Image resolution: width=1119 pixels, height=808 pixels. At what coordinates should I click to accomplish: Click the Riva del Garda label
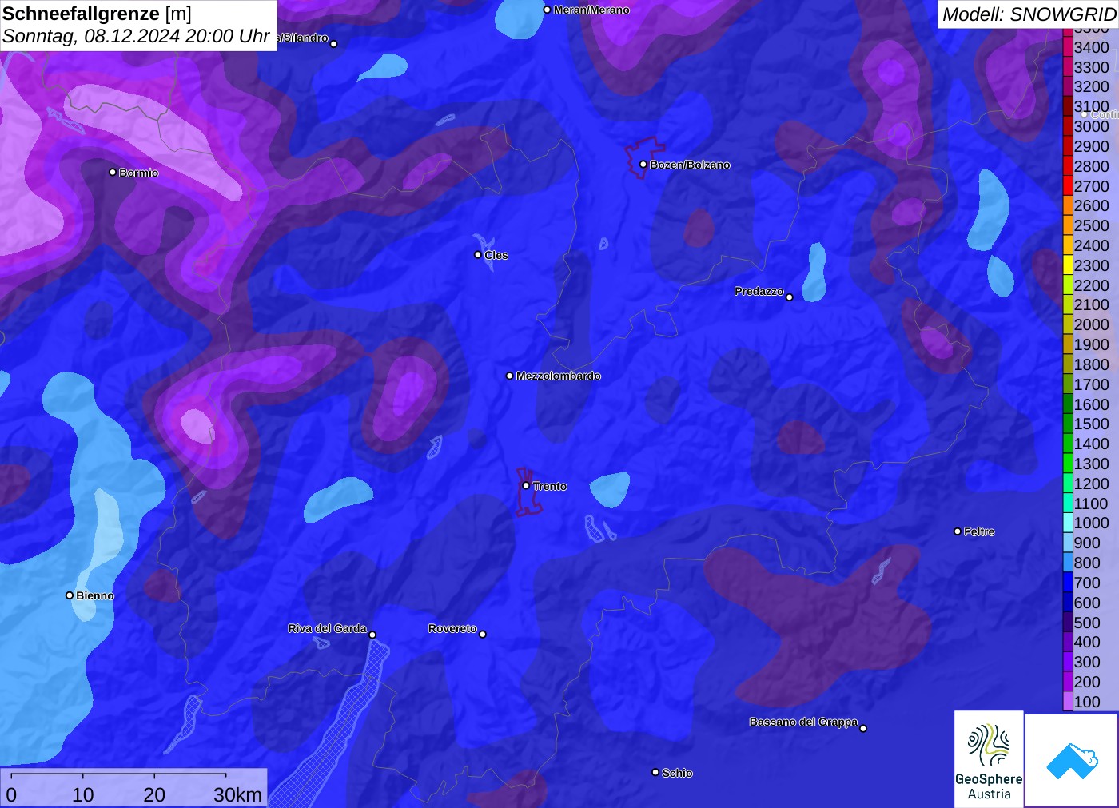tap(327, 628)
